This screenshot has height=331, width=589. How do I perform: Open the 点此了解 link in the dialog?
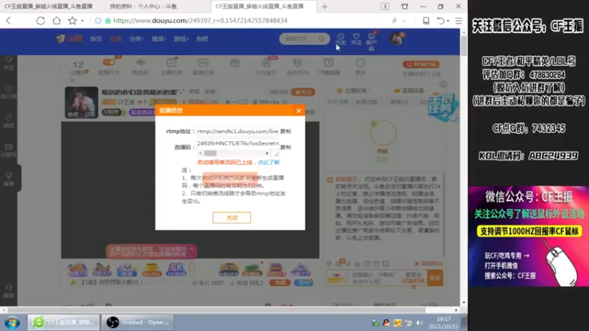tap(269, 162)
